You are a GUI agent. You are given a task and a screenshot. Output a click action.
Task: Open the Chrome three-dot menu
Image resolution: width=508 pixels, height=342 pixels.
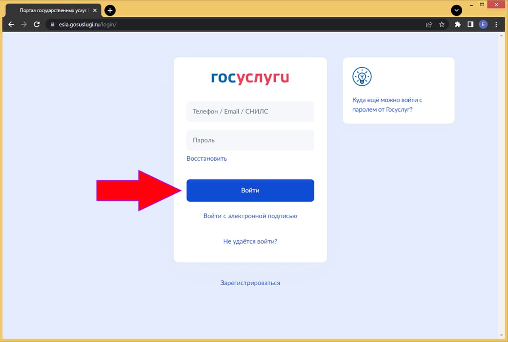click(496, 24)
